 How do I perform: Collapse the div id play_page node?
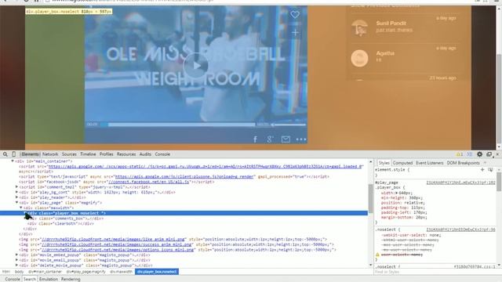tap(17, 202)
